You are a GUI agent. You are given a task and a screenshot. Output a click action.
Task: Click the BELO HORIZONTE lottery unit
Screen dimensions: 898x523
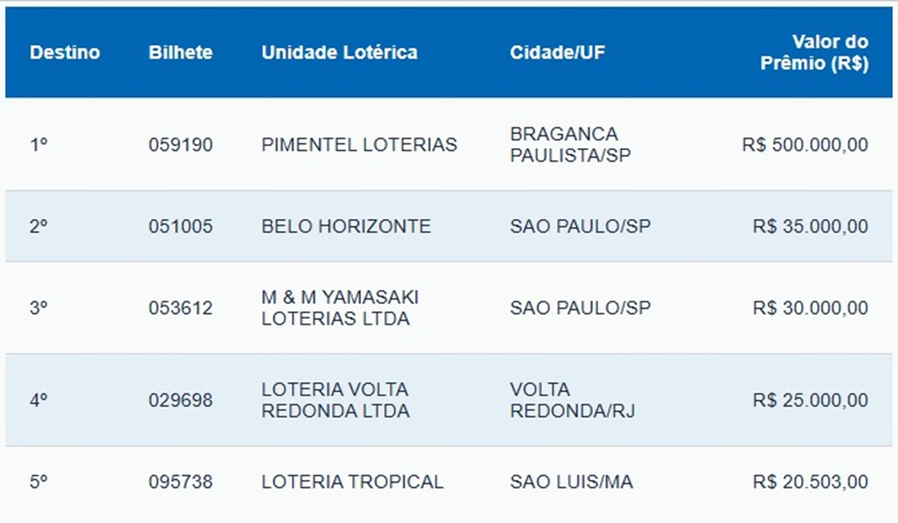click(346, 226)
